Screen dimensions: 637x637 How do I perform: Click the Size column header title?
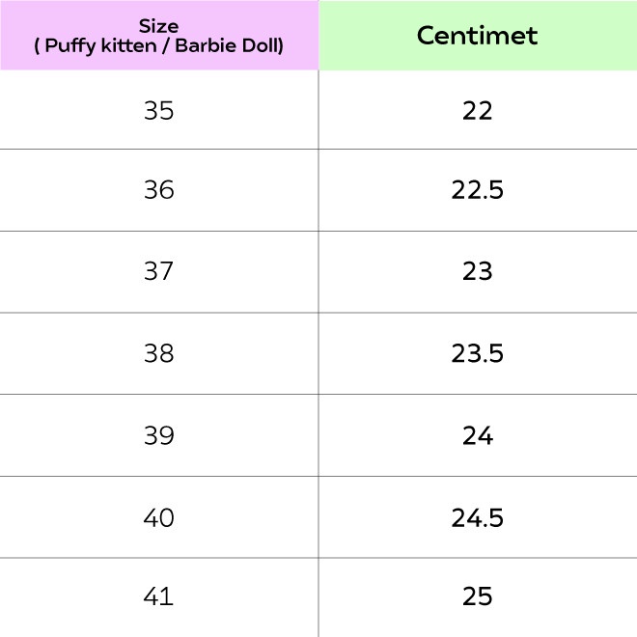[x=158, y=26]
